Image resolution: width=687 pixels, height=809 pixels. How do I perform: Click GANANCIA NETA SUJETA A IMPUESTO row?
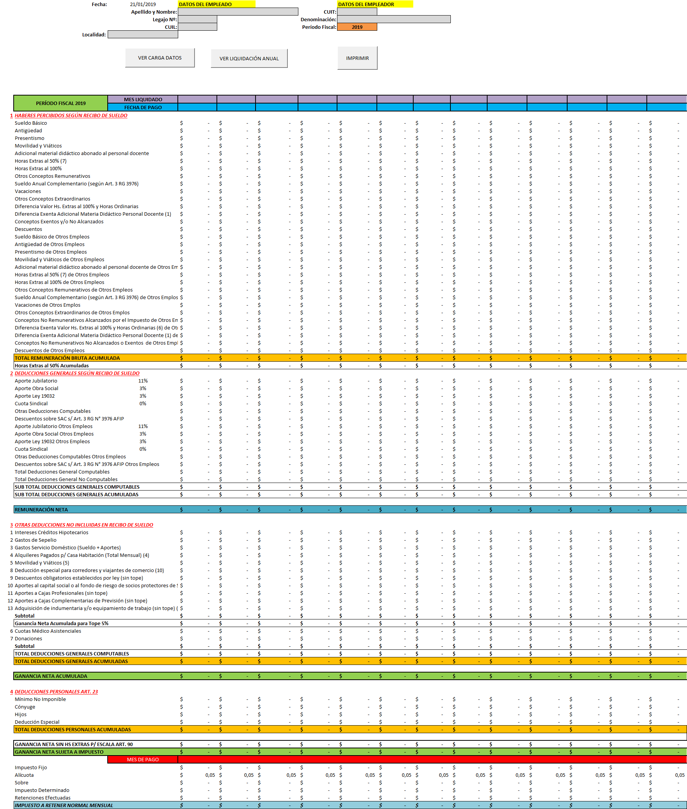point(350,752)
